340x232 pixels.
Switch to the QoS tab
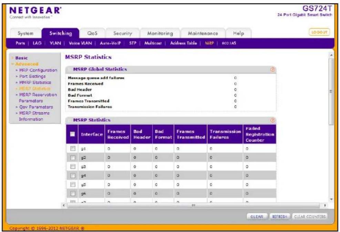pos(92,33)
